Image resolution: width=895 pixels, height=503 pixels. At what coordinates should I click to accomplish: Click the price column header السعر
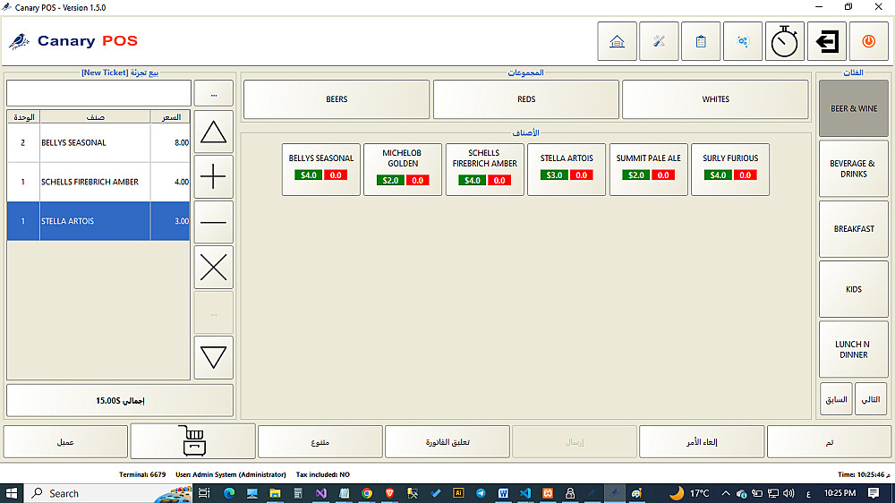[x=171, y=117]
